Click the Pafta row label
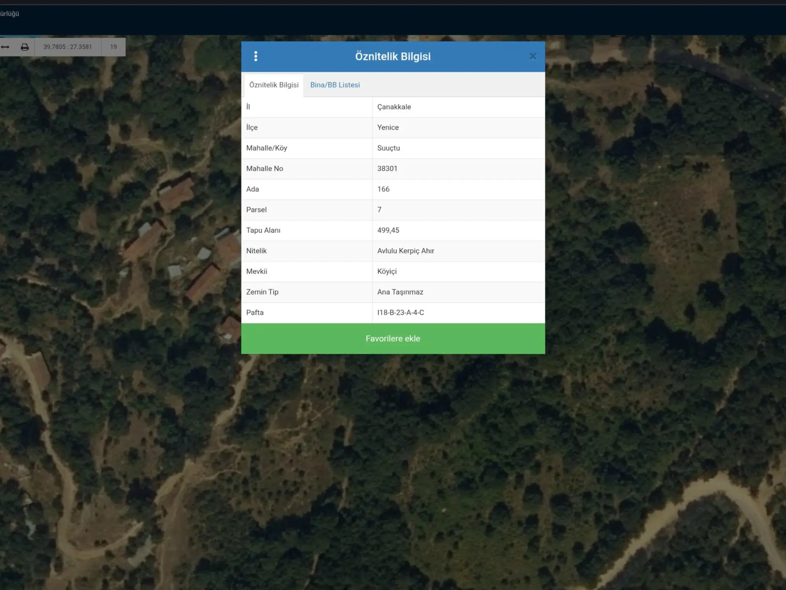The image size is (786, 590). pos(255,313)
